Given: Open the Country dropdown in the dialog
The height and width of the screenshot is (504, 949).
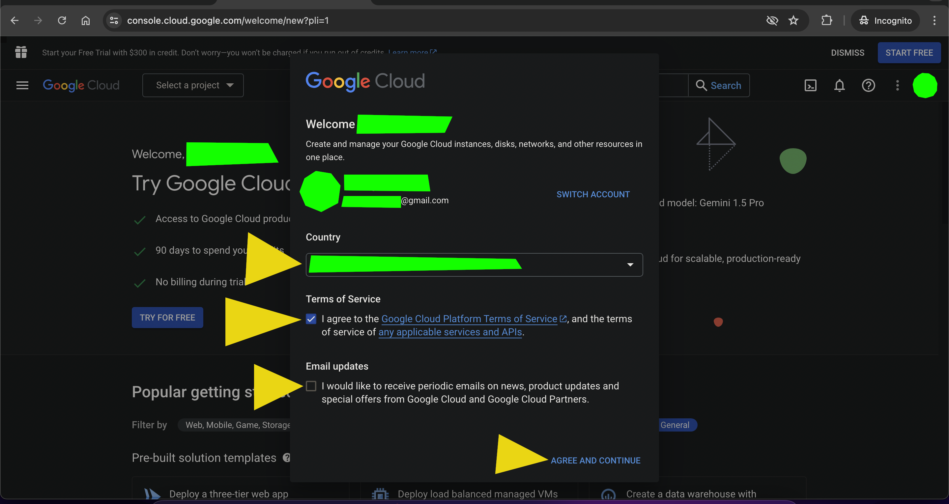Looking at the screenshot, I should (x=474, y=265).
